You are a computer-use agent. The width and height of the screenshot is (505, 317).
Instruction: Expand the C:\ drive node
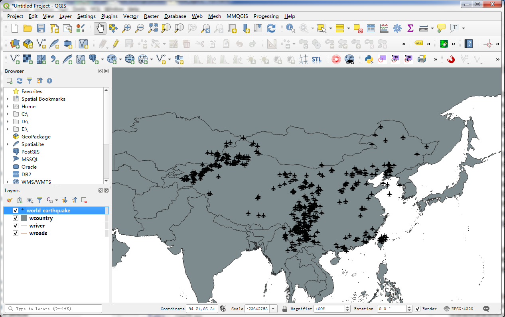pyautogui.click(x=8, y=114)
